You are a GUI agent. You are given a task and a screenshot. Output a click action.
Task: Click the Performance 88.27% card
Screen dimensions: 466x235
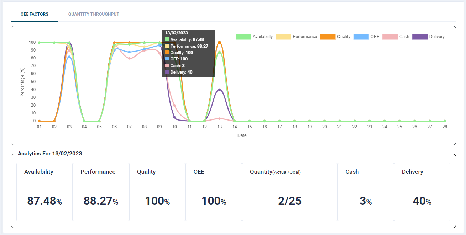point(101,192)
